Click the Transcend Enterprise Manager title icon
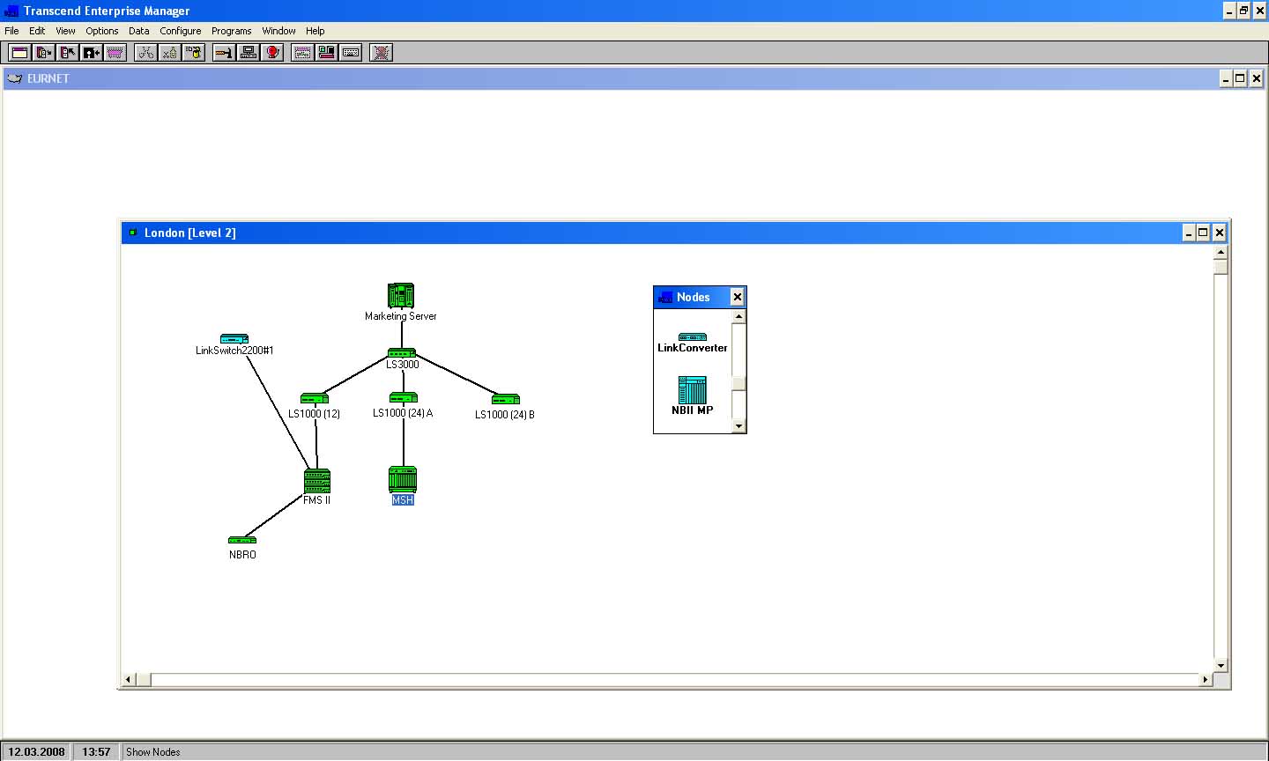Screen dimensions: 1269x761 click(x=11, y=11)
